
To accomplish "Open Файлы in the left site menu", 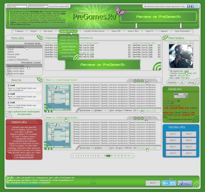I will (10, 52).
